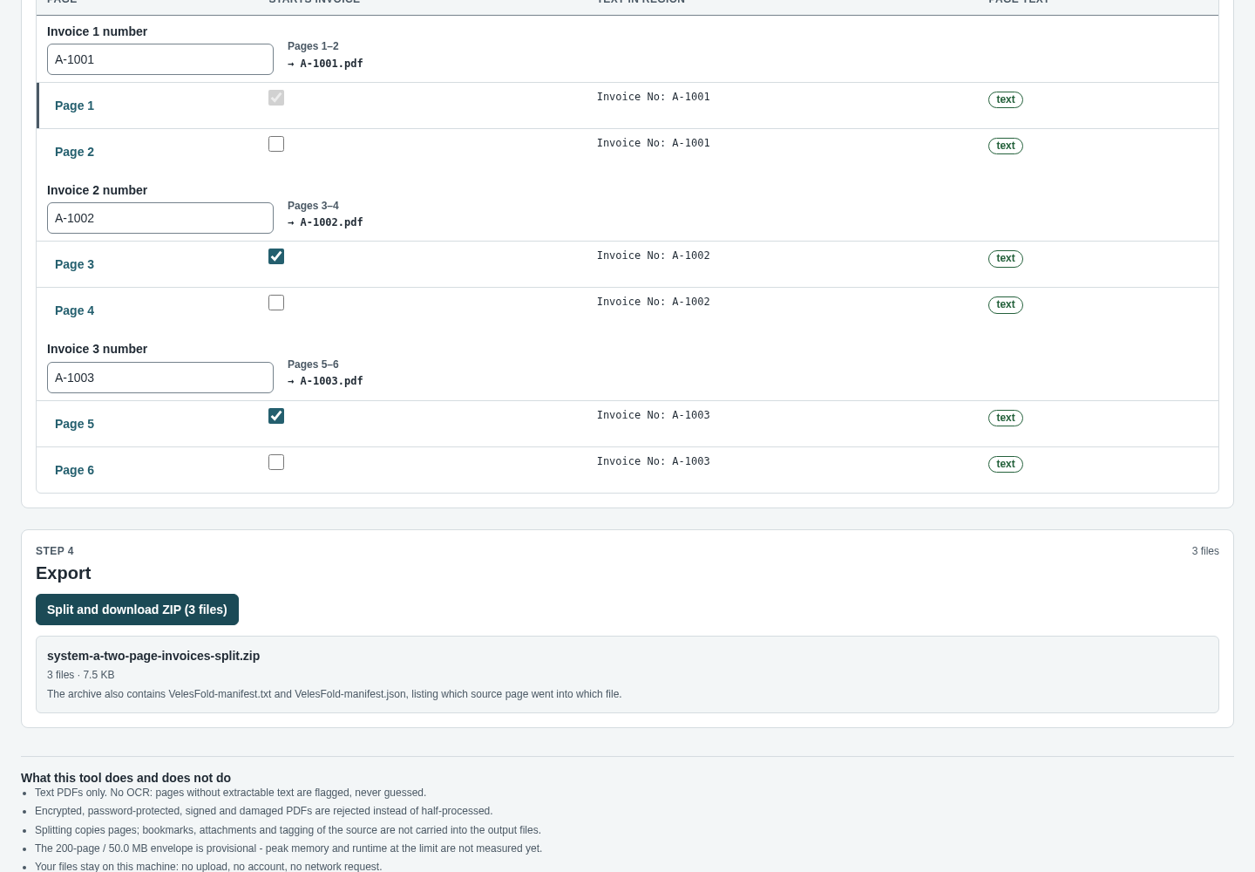Check the Page 2 starts invoice checkbox
The width and height of the screenshot is (1255, 872).
276,144
